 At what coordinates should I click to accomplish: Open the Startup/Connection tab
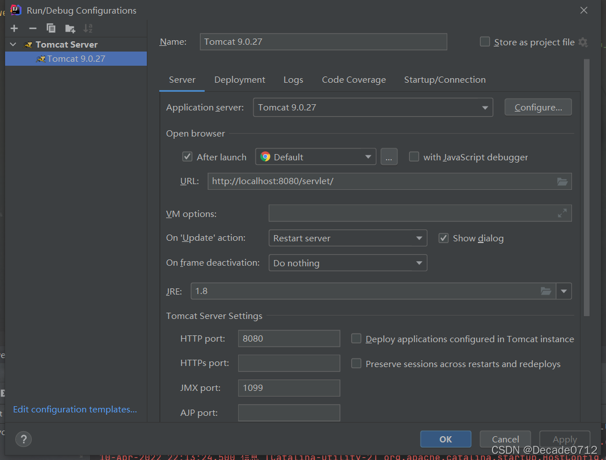click(x=445, y=79)
